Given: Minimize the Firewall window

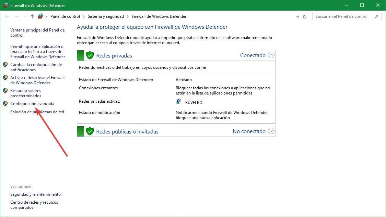Looking at the screenshot, I should click(346, 5).
